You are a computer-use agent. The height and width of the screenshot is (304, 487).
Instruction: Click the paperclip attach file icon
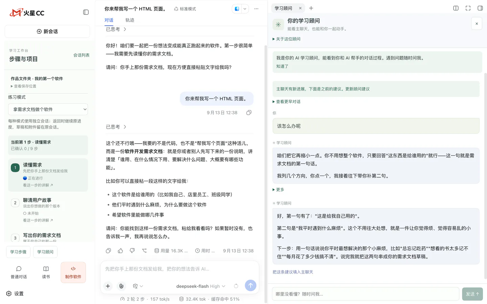click(121, 286)
